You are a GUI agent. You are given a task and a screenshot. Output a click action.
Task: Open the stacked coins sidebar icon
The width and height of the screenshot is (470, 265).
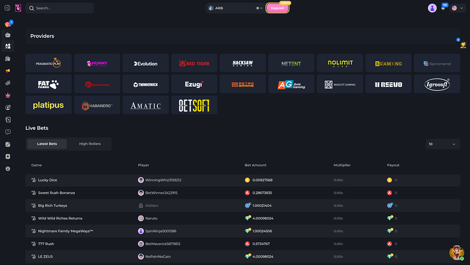point(8,83)
